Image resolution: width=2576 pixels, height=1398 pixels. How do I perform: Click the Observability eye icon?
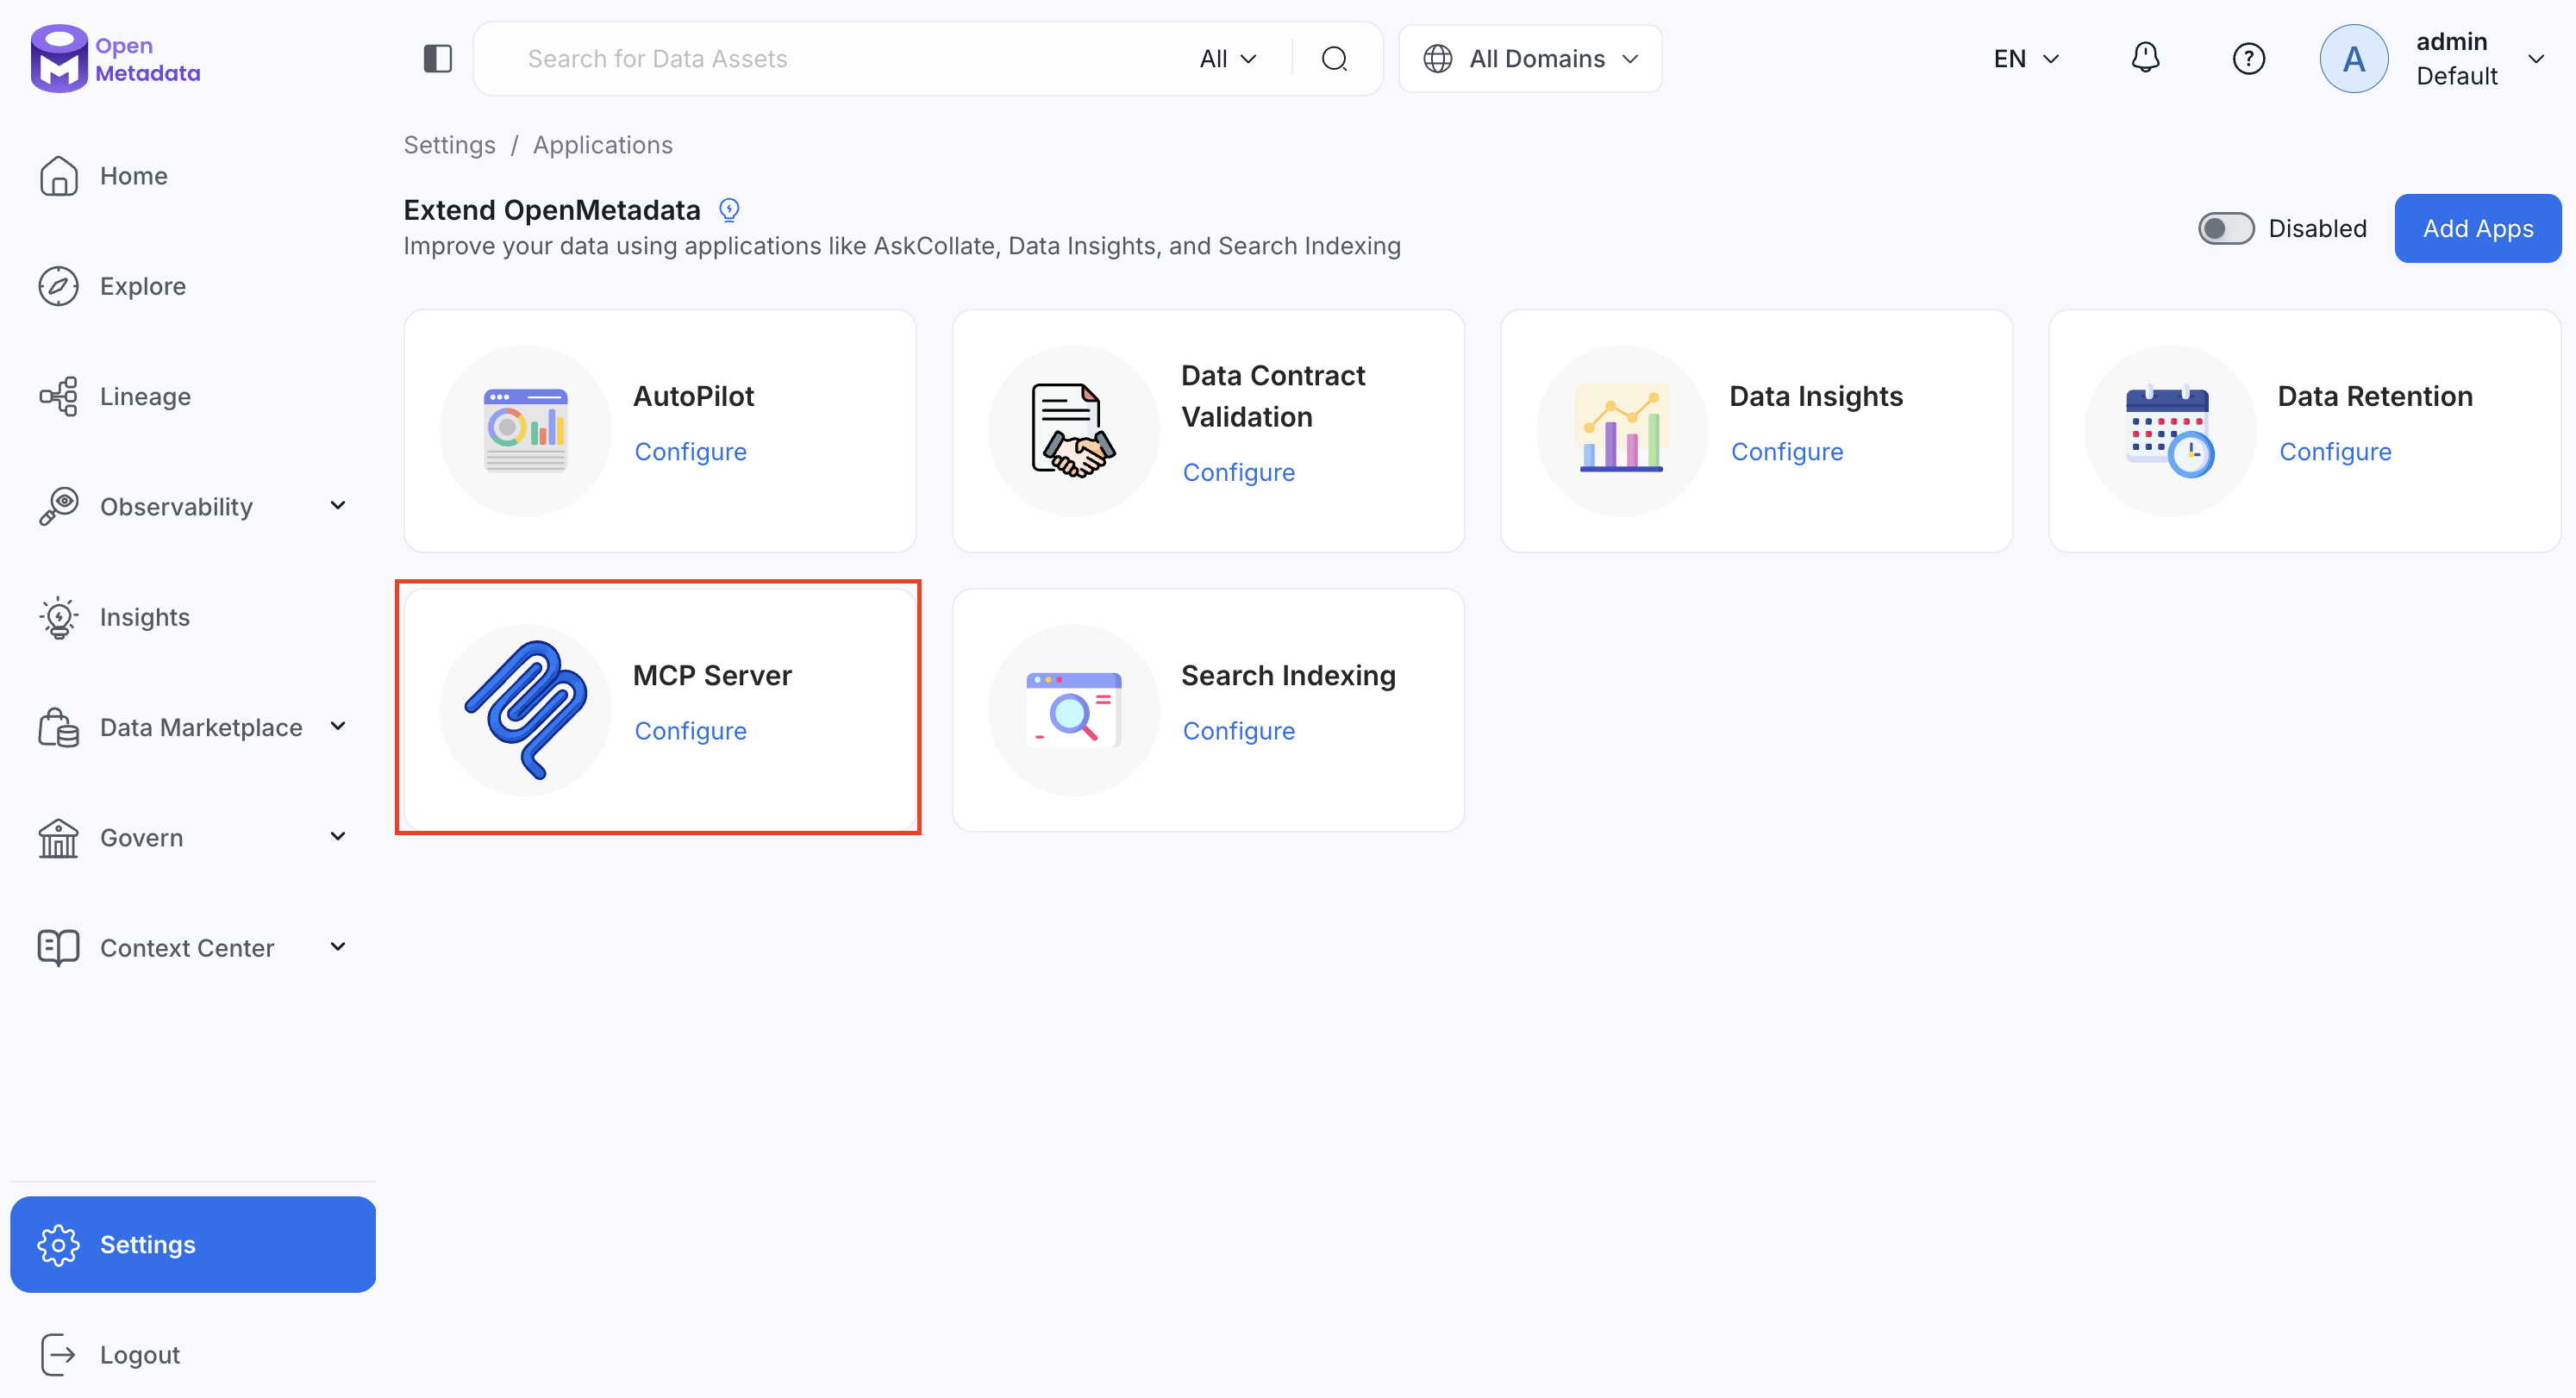coord(59,506)
